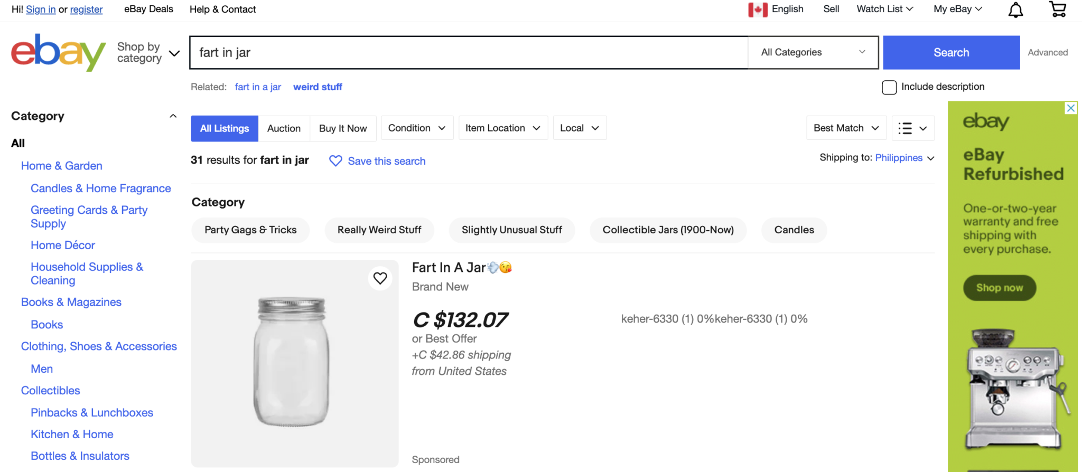Switch to Buy It Now listings
The width and height of the screenshot is (1082, 472).
pos(343,128)
